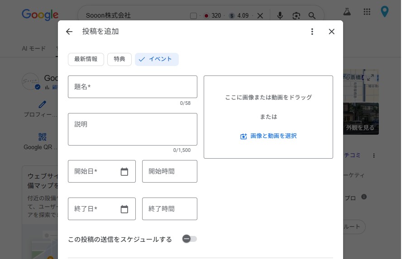Viewport: 406px width, 259px height.
Task: Click the teal map pin icon
Action: [x=385, y=12]
